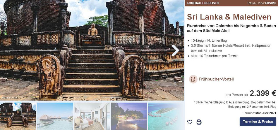The width and height of the screenshot is (278, 130).
Task: Click the Reise-Code R0S018 text
Action: (262, 3)
